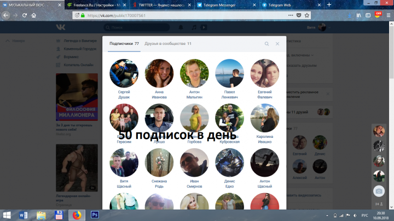Open Анна Иванова profile
394x221 pixels.
pos(159,95)
